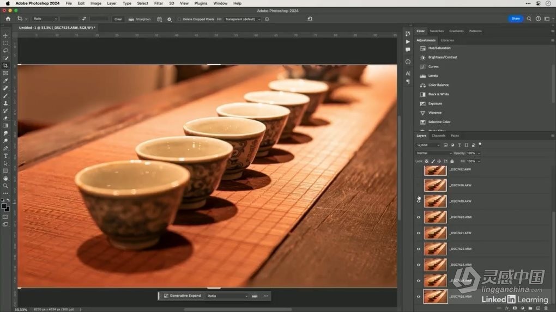Open the Fill Transparent (default) dropdown
Screen dimensions: 556x312
(243, 19)
